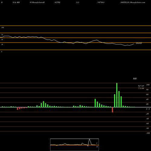Select the (10EFIL23) MunafaSutra.com header text
This screenshot has height=151, width=151.
[x=133, y=2]
